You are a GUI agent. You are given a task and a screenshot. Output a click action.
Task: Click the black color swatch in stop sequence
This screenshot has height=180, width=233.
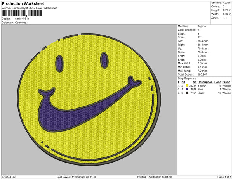(187, 93)
